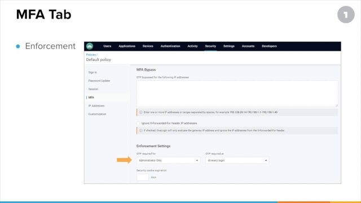
Task: Click the Enforcement Settings heading
Action: coord(153,146)
